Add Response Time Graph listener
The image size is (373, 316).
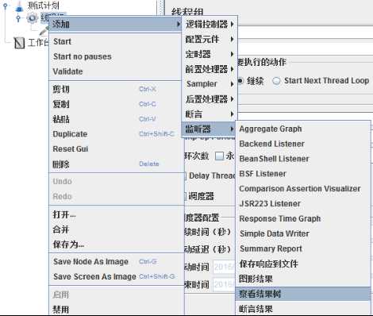[x=303, y=218]
